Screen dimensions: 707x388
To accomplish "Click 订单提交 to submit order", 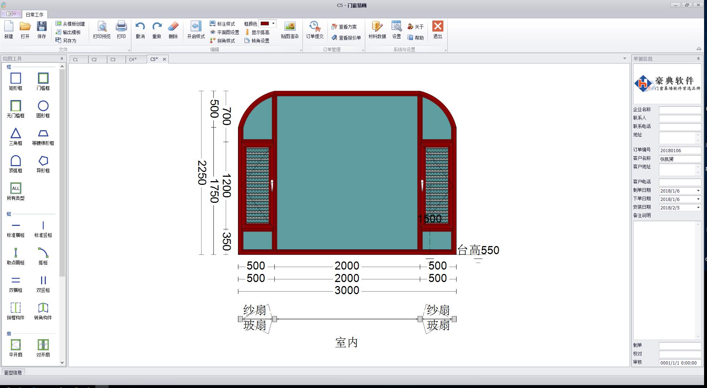I will click(315, 30).
